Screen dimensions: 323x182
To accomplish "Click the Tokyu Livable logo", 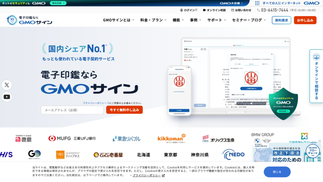I will tap(126, 138).
